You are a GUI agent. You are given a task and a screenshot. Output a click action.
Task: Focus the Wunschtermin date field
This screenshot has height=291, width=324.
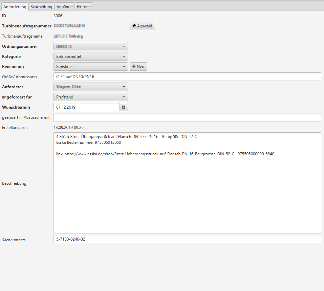86,107
